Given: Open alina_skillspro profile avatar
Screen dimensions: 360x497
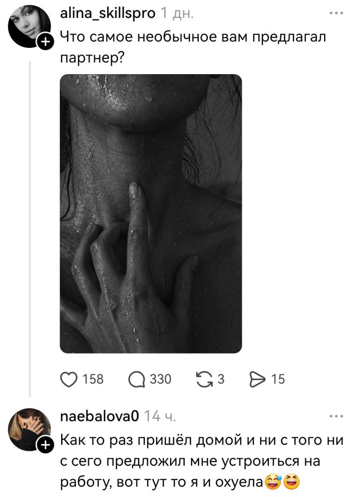Looking at the screenshot, I should tap(28, 26).
